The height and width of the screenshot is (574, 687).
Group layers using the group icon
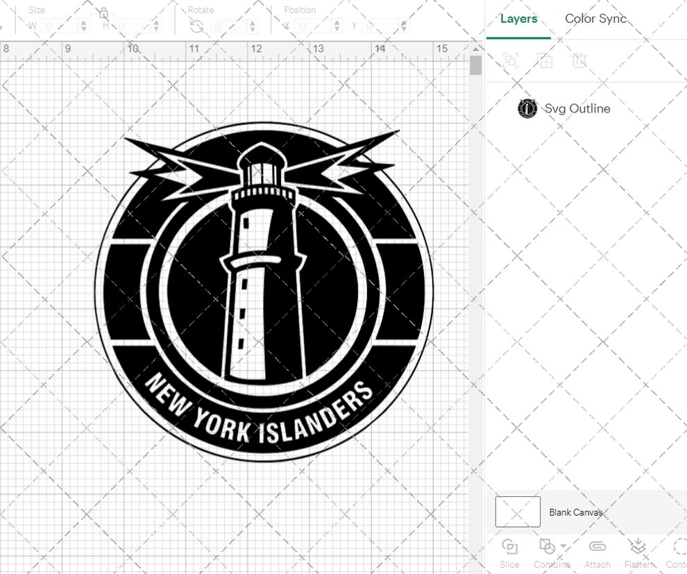point(511,60)
